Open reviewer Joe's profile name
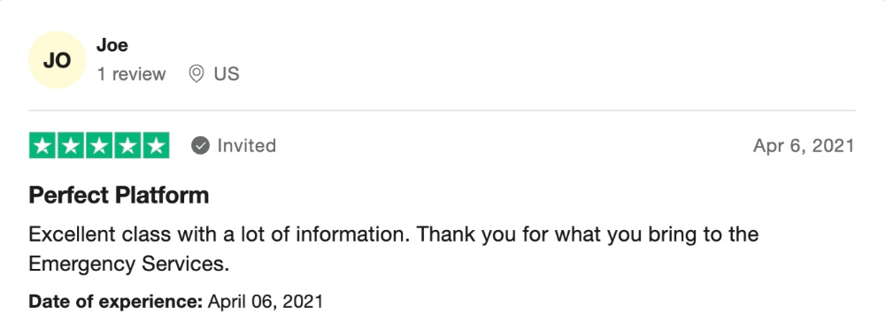 [x=112, y=45]
